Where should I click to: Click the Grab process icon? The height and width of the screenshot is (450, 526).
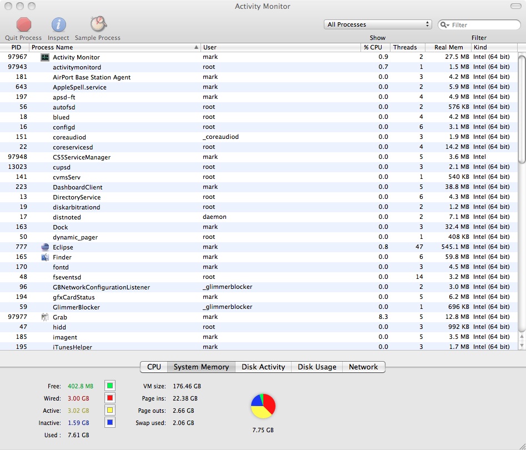coord(45,317)
